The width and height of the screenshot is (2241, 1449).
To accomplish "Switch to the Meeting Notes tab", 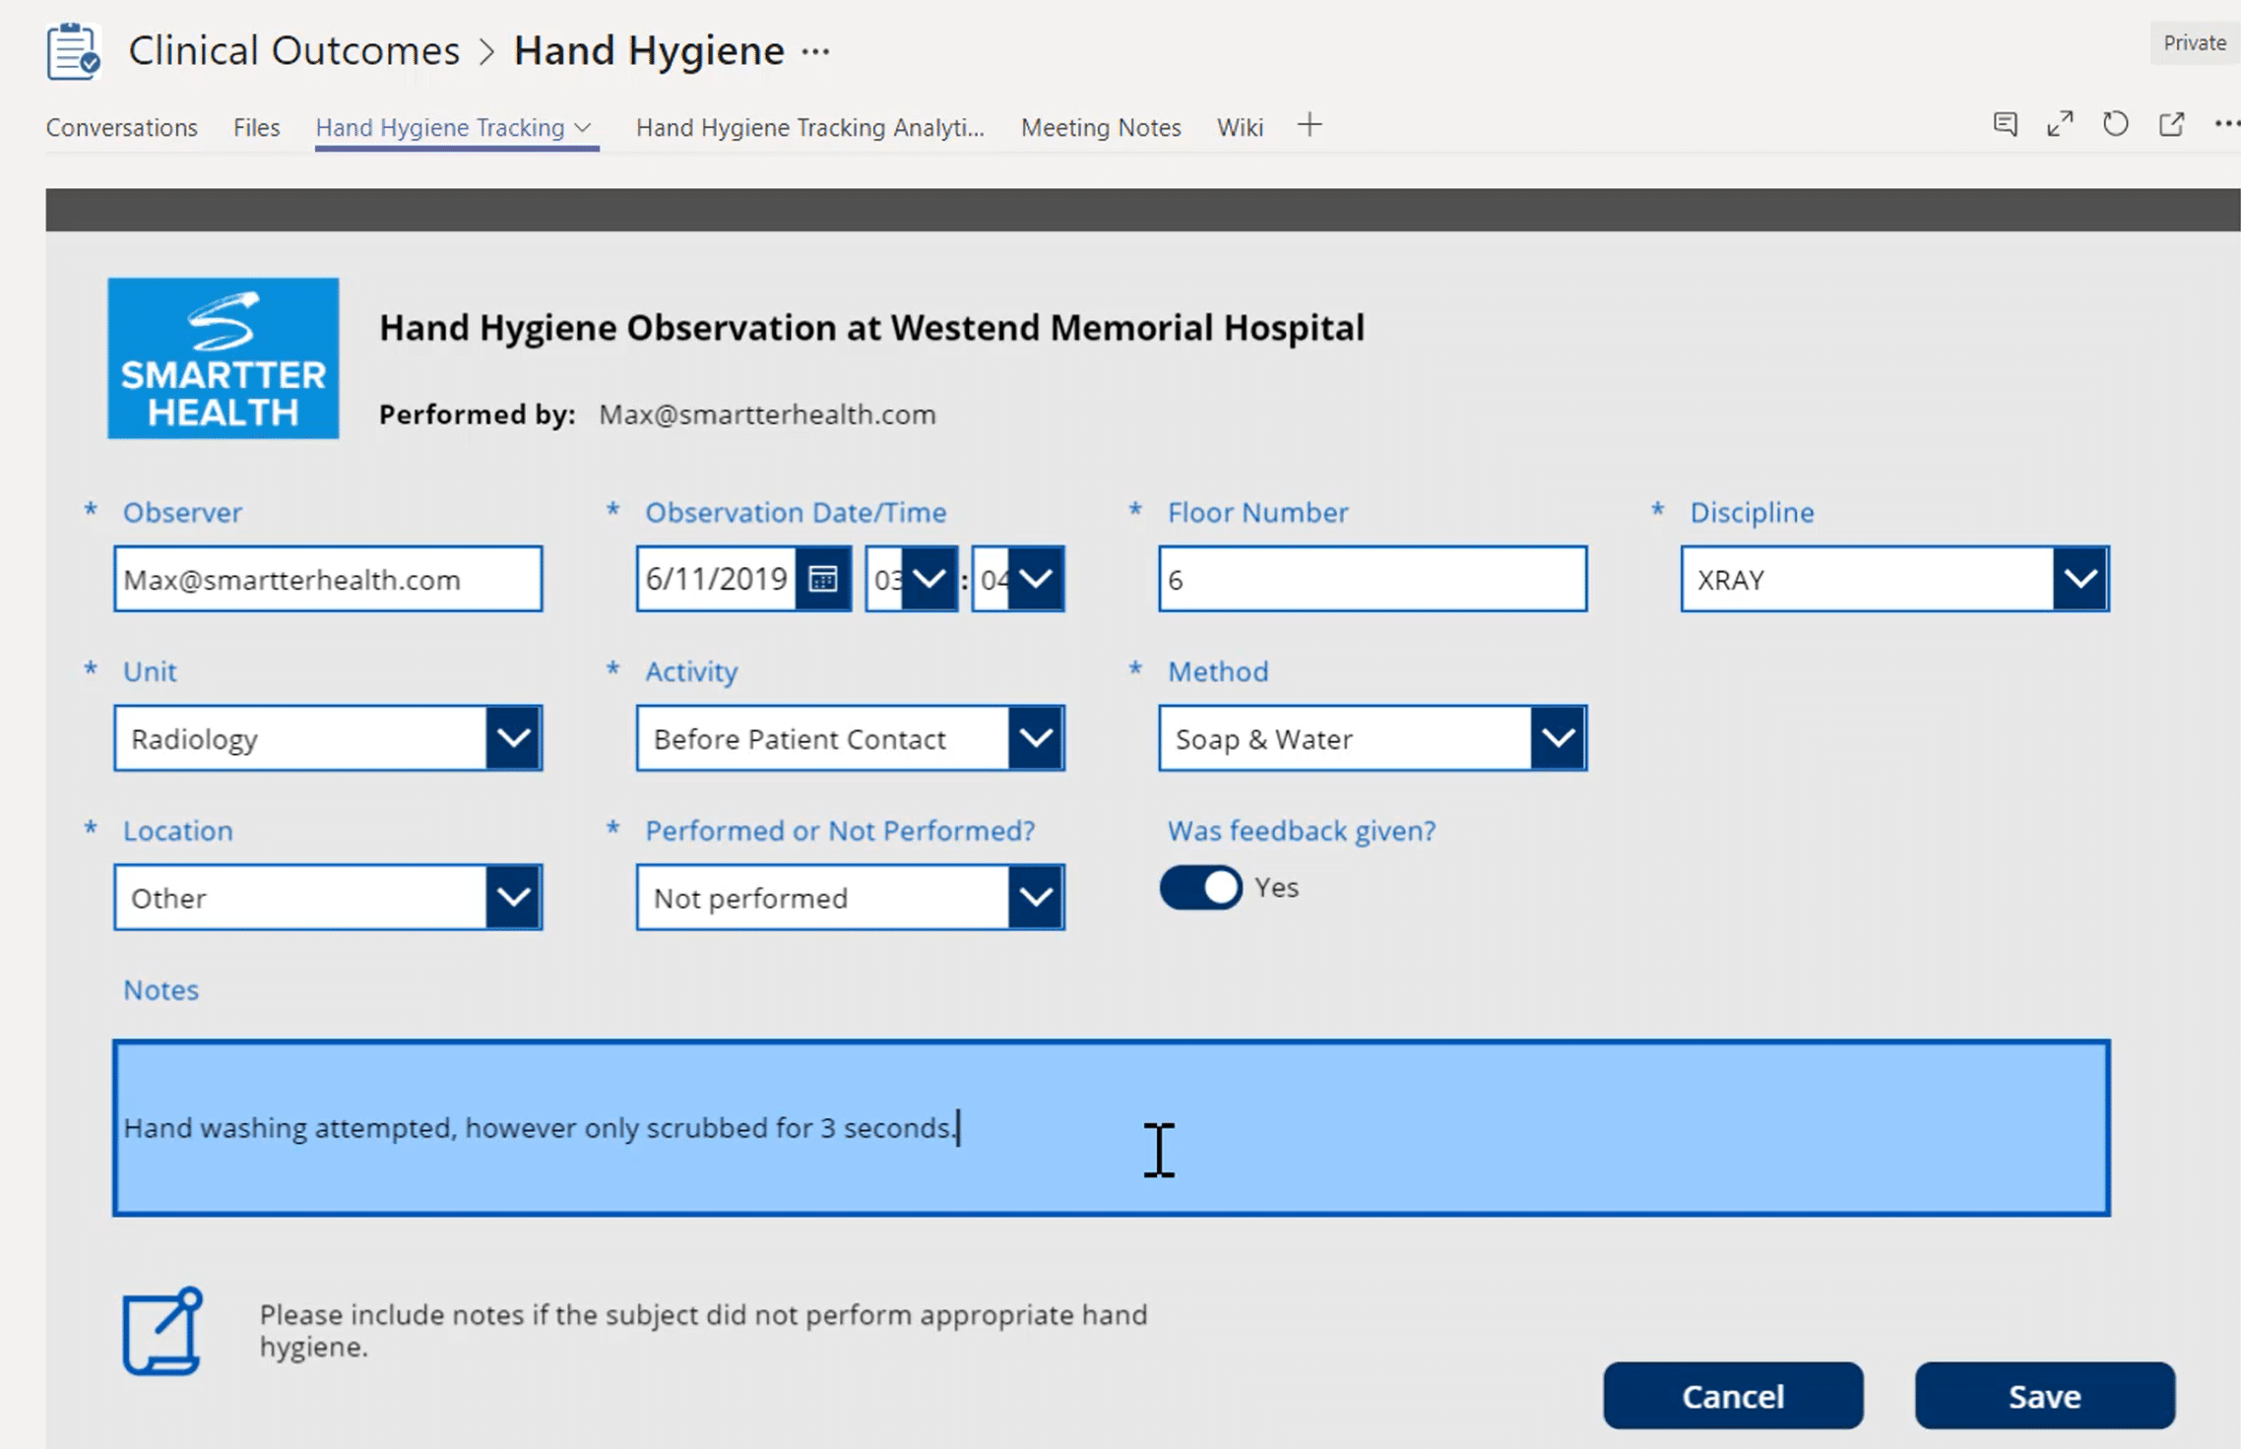I will point(1100,128).
